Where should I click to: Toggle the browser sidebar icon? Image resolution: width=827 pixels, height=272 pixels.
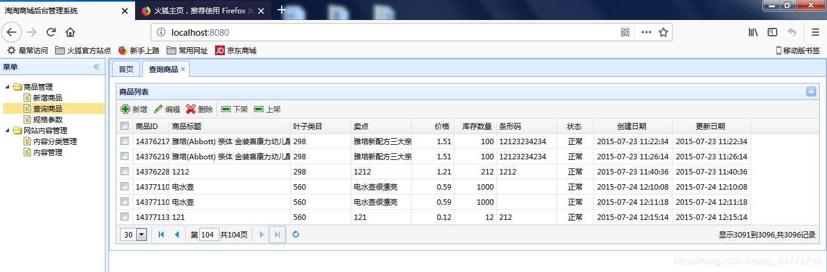(772, 32)
